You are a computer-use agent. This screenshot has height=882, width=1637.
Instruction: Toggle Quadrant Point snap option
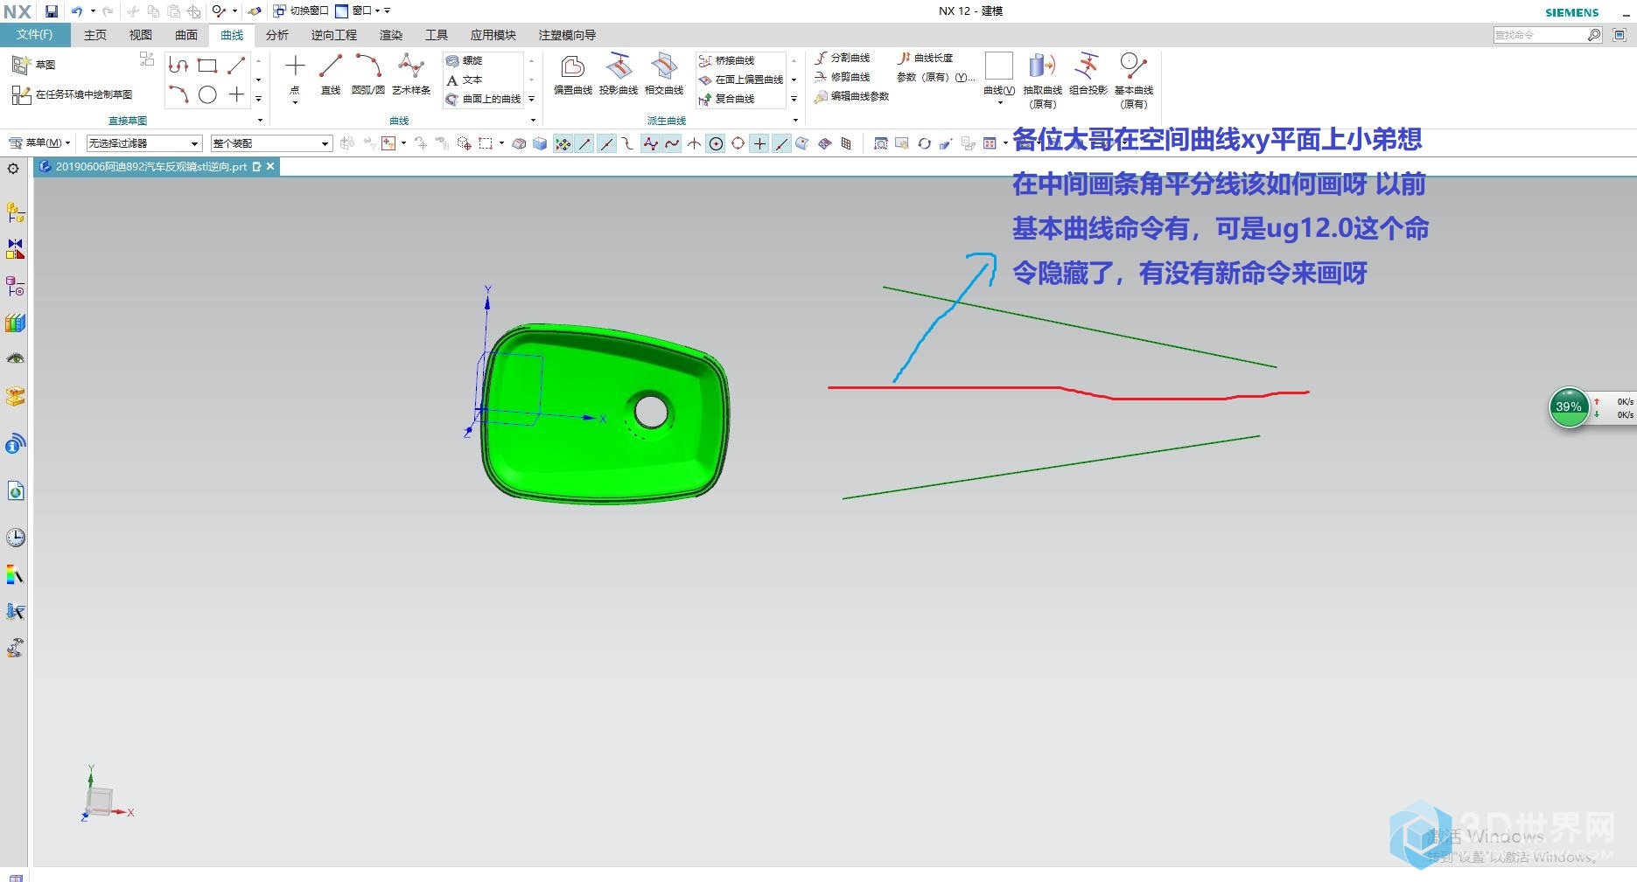click(738, 144)
